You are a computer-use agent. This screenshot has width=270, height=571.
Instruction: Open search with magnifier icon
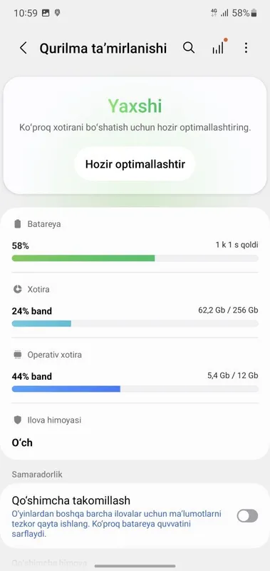pos(189,48)
